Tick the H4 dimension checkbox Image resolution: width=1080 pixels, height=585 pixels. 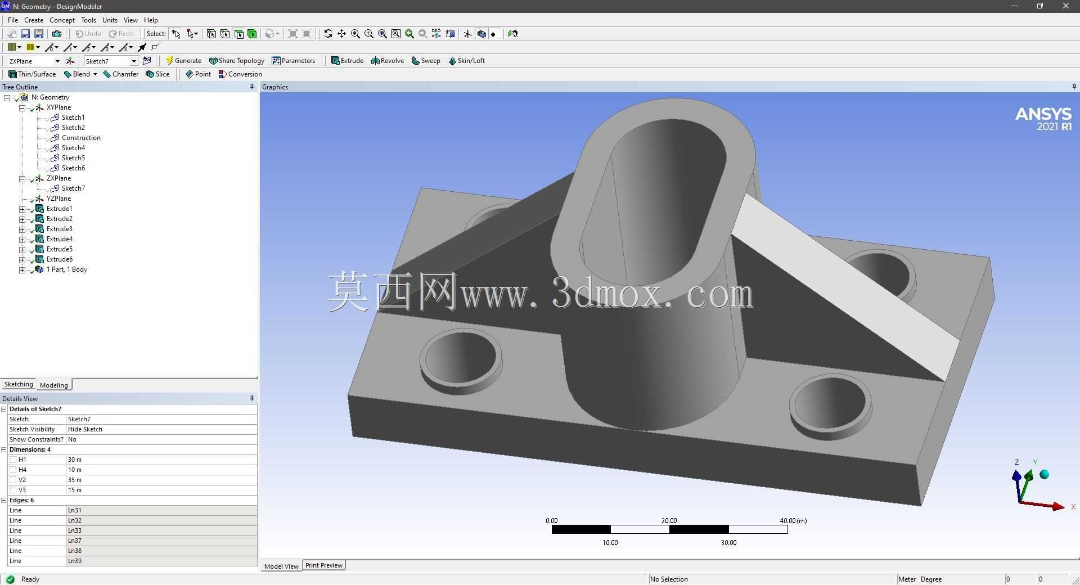[13, 470]
